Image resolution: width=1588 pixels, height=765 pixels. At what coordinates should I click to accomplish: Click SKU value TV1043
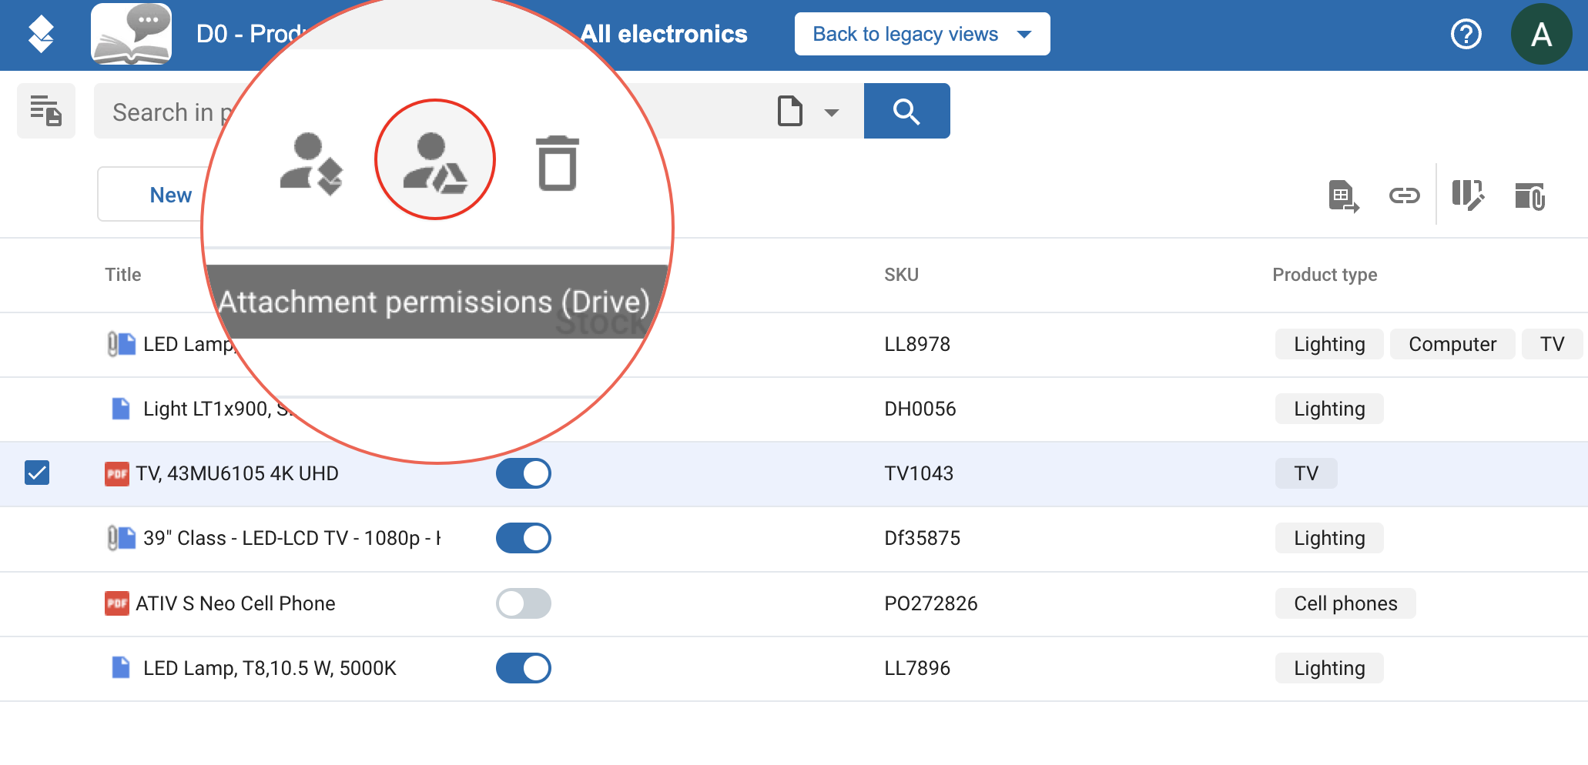[x=919, y=473]
